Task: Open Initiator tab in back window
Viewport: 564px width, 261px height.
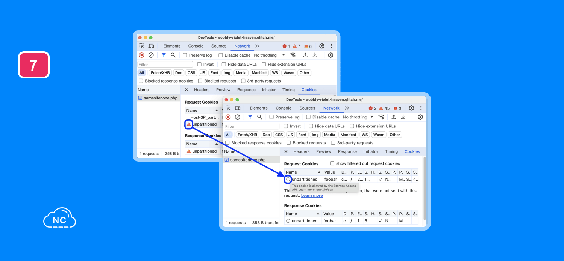Action: [x=269, y=90]
